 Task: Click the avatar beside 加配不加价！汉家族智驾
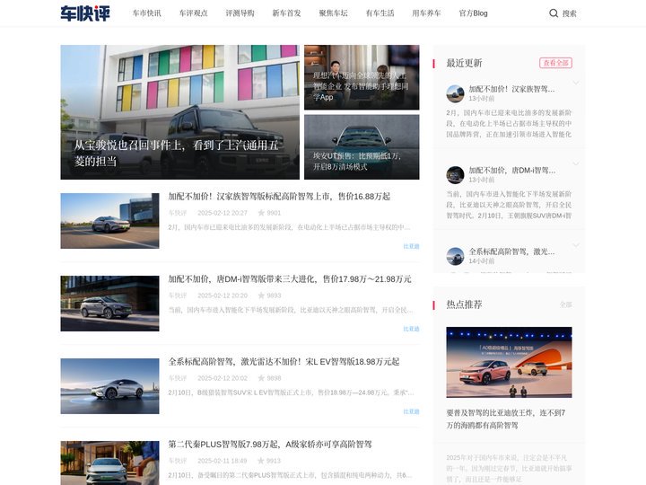pos(455,93)
